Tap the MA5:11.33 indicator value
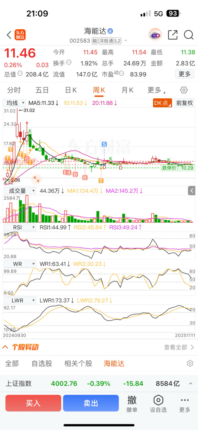 (44, 103)
